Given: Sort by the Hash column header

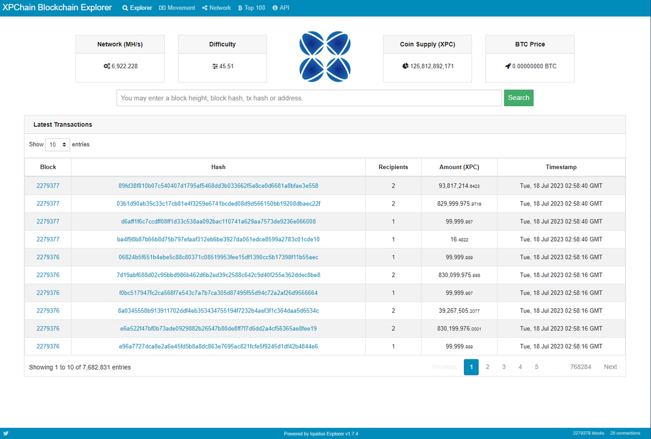Looking at the screenshot, I should pos(218,167).
